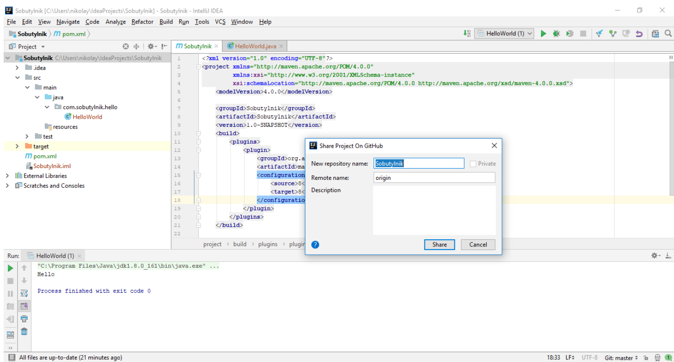Screen dimensions: 674x362
Task: Focus the New repository name field
Action: pyautogui.click(x=419, y=164)
